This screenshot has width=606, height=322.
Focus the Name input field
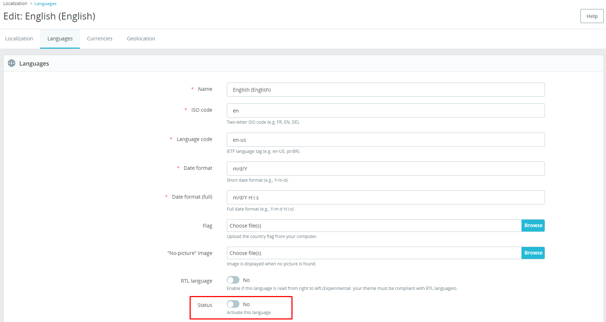[385, 90]
